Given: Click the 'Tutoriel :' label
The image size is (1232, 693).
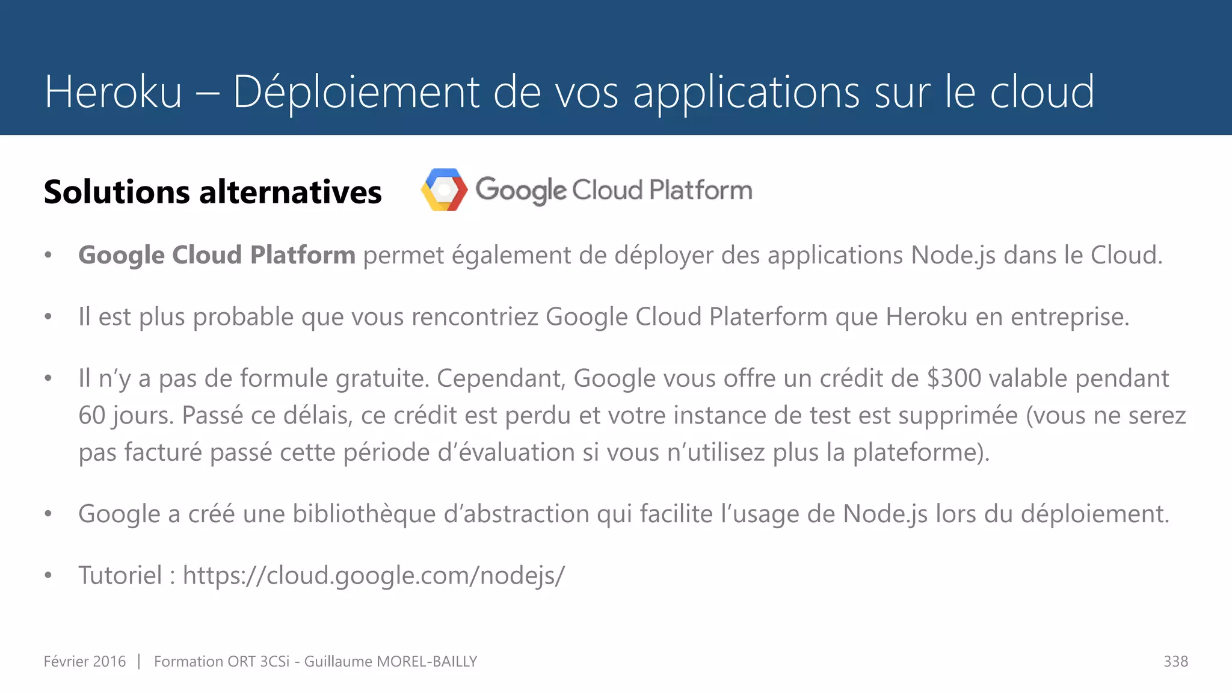Looking at the screenshot, I should pos(127,576).
